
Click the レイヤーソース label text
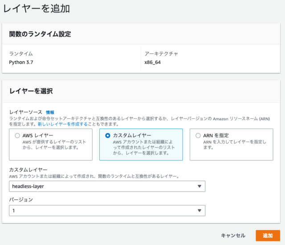click(x=25, y=113)
